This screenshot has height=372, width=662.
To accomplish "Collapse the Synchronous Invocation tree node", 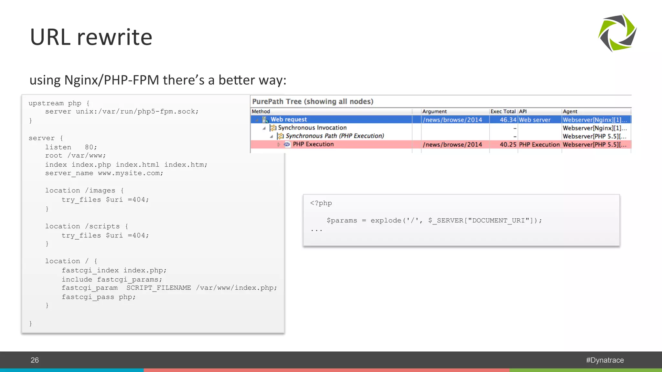I will (264, 128).
